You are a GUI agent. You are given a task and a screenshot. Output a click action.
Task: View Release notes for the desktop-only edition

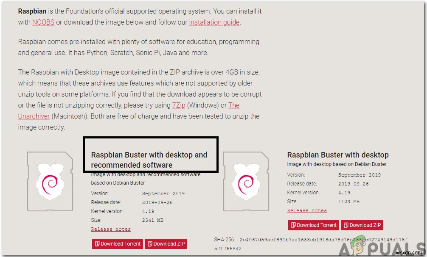[307, 210]
